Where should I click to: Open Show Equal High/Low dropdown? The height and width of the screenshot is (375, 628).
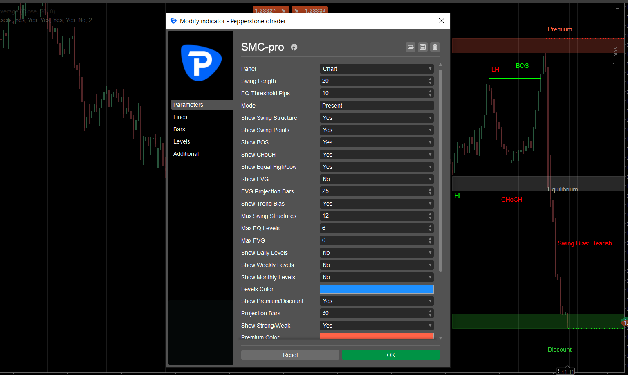(377, 167)
